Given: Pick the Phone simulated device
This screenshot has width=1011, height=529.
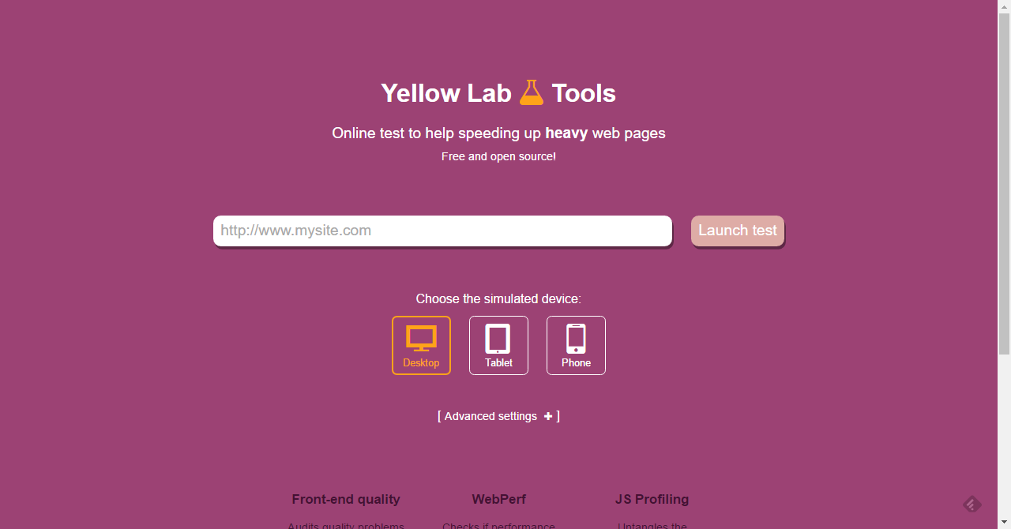Looking at the screenshot, I should point(576,345).
